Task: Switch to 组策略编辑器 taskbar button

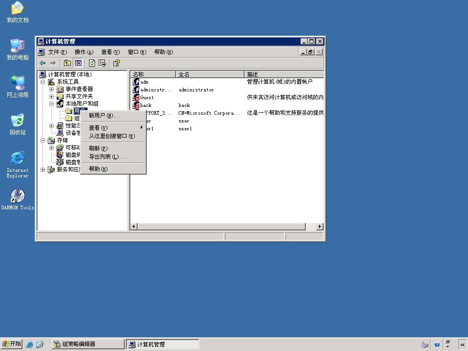Action: click(x=88, y=344)
